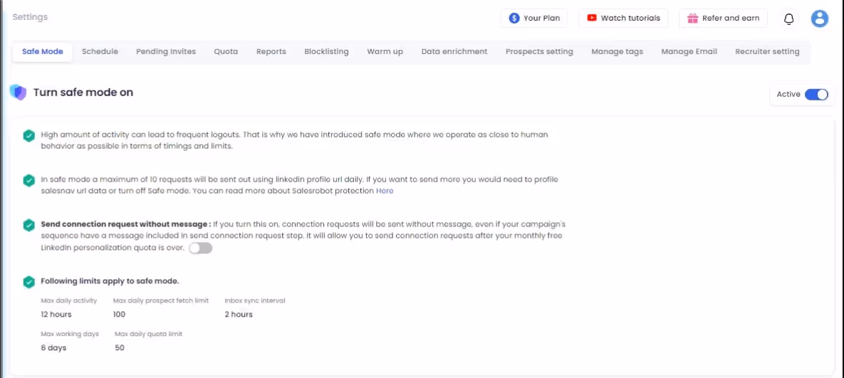Viewport: 844px width, 378px height.
Task: Open the Pending Invites tab
Action: 166,52
